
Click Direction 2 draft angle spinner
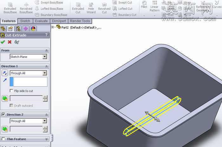click(x=45, y=129)
